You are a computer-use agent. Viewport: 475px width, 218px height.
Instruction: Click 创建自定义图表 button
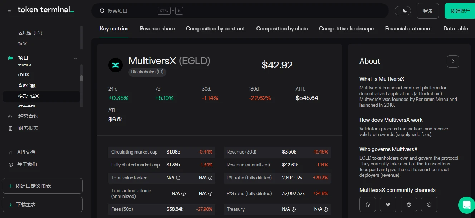(43, 186)
